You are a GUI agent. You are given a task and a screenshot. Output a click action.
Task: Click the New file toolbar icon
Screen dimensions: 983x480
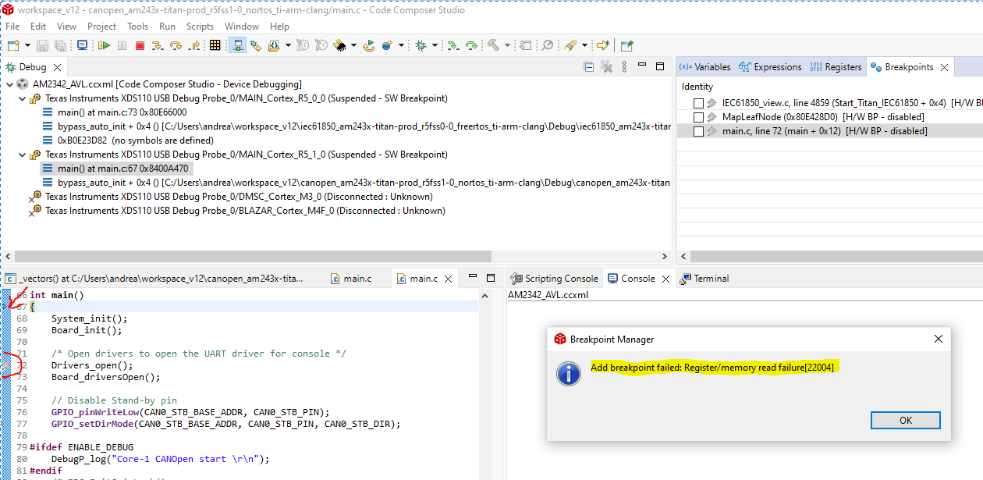point(12,45)
